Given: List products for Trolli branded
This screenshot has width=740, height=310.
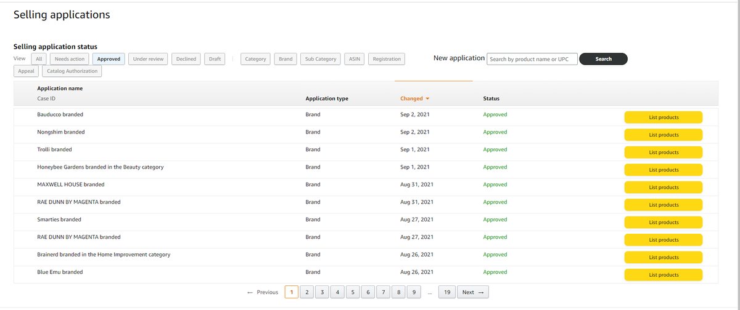Looking at the screenshot, I should pos(664,152).
